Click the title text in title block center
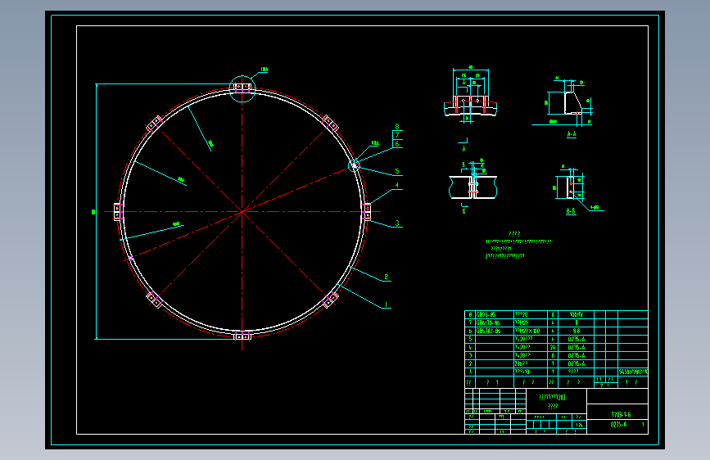Viewport: 710px width, 460px height. tap(553, 401)
